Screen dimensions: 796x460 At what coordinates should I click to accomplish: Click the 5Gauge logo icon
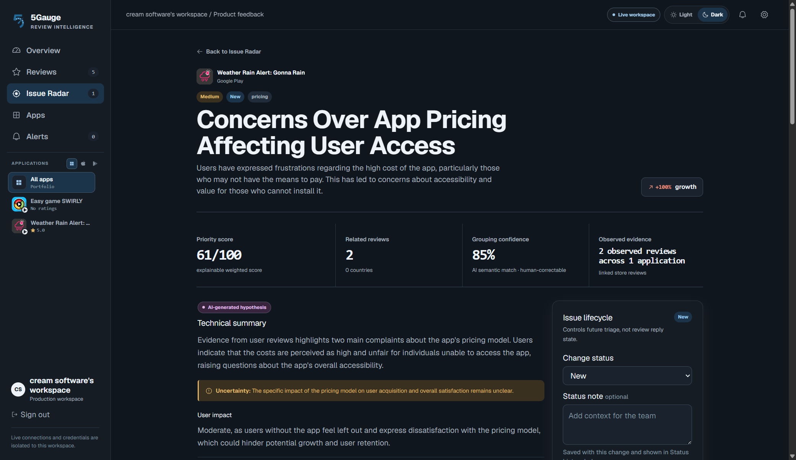[19, 21]
